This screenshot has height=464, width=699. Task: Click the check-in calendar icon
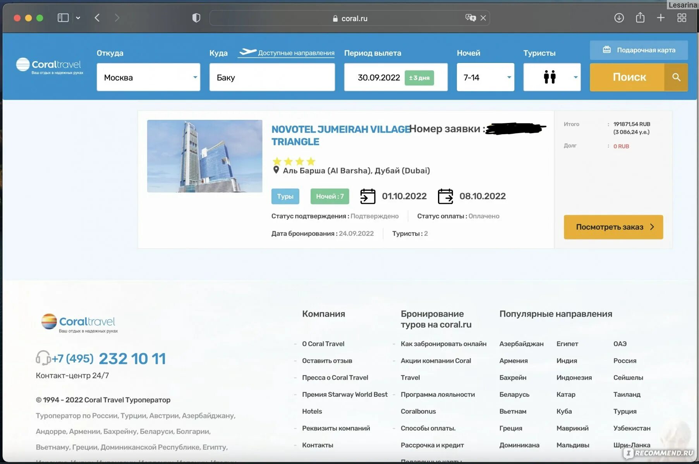[368, 196]
